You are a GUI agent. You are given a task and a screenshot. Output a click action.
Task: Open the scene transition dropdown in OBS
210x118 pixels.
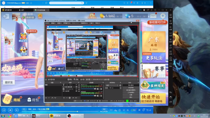tap(112, 85)
